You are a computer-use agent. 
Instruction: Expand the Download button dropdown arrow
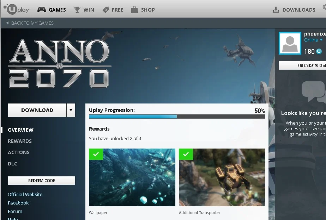71,110
